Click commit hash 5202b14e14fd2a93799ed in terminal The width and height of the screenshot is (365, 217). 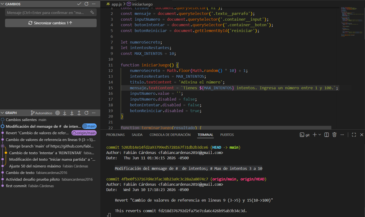164,147
